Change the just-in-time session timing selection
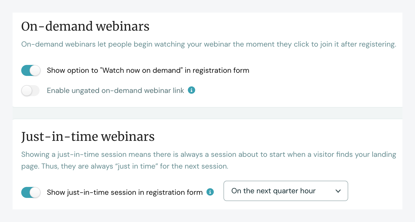415x222 pixels. point(286,191)
